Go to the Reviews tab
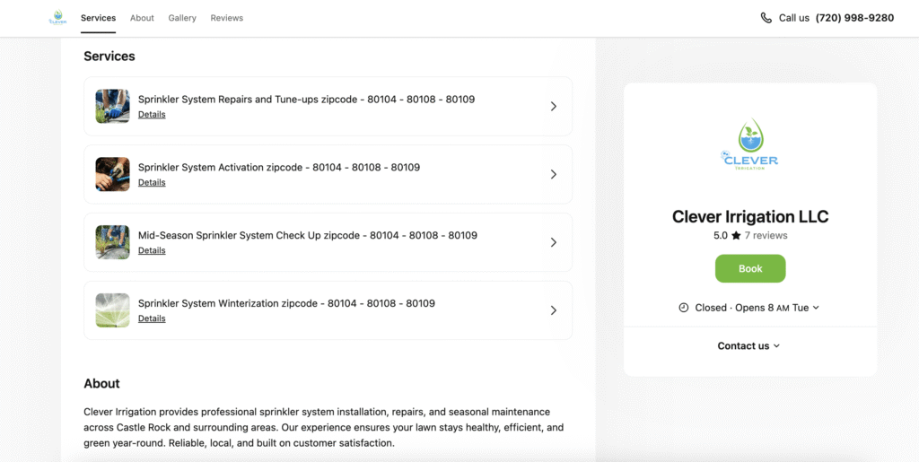Screen dimensions: 919x462 (x=227, y=18)
